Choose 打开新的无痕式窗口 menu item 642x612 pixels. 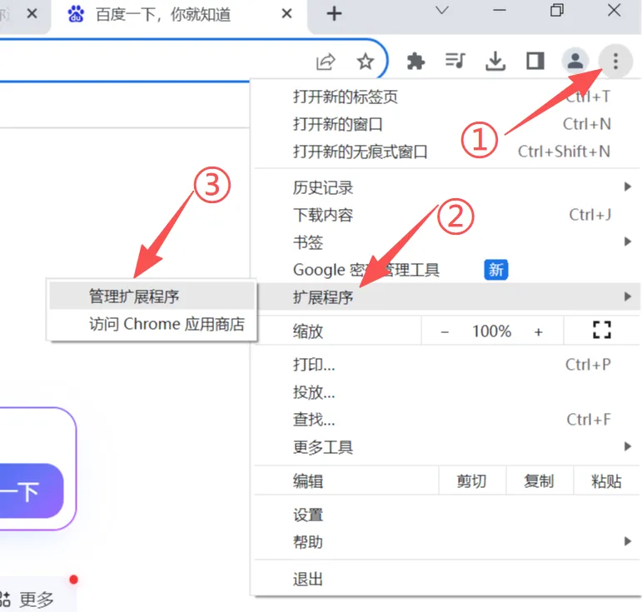(447, 152)
